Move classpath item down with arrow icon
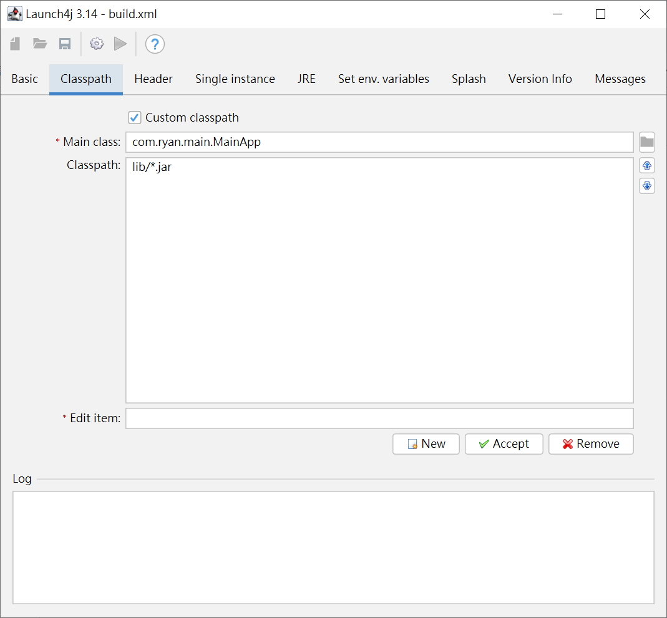Viewport: 667px width, 618px height. coord(646,186)
